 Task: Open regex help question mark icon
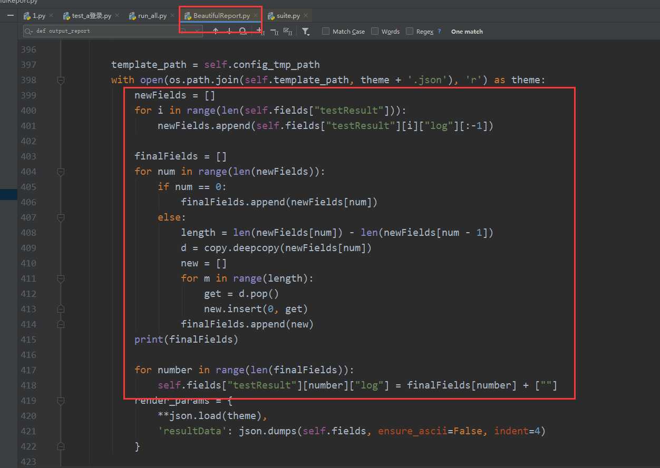(x=439, y=32)
